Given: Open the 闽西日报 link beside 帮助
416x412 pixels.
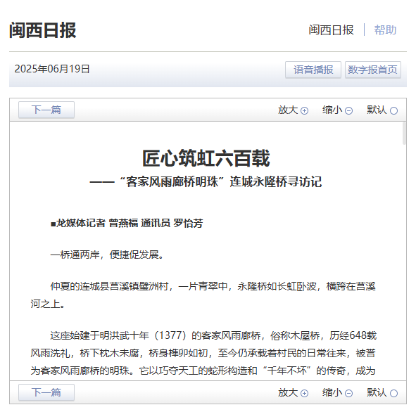Looking at the screenshot, I should click(x=331, y=30).
